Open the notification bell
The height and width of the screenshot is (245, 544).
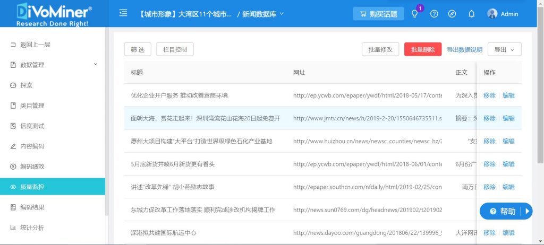[x=471, y=14]
